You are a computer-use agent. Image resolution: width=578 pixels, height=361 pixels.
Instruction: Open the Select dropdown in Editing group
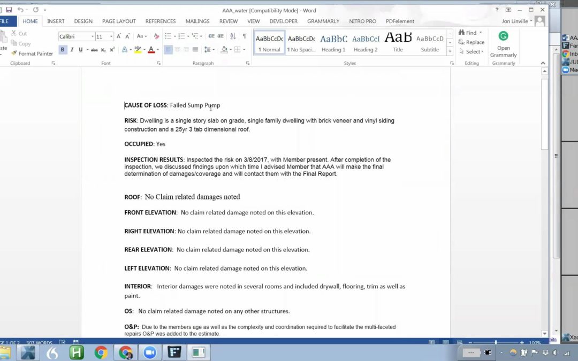[471, 51]
